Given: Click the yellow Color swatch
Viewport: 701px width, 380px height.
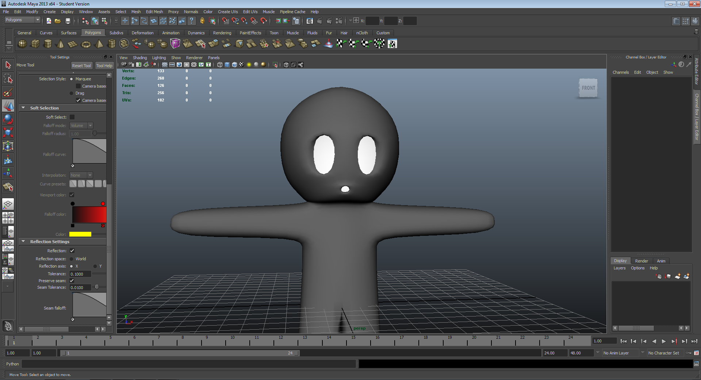Looking at the screenshot, I should [80, 234].
